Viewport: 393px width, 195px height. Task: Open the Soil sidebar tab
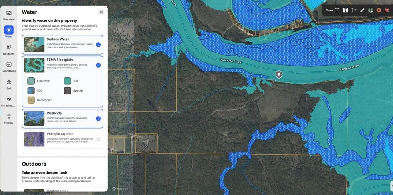(x=9, y=84)
